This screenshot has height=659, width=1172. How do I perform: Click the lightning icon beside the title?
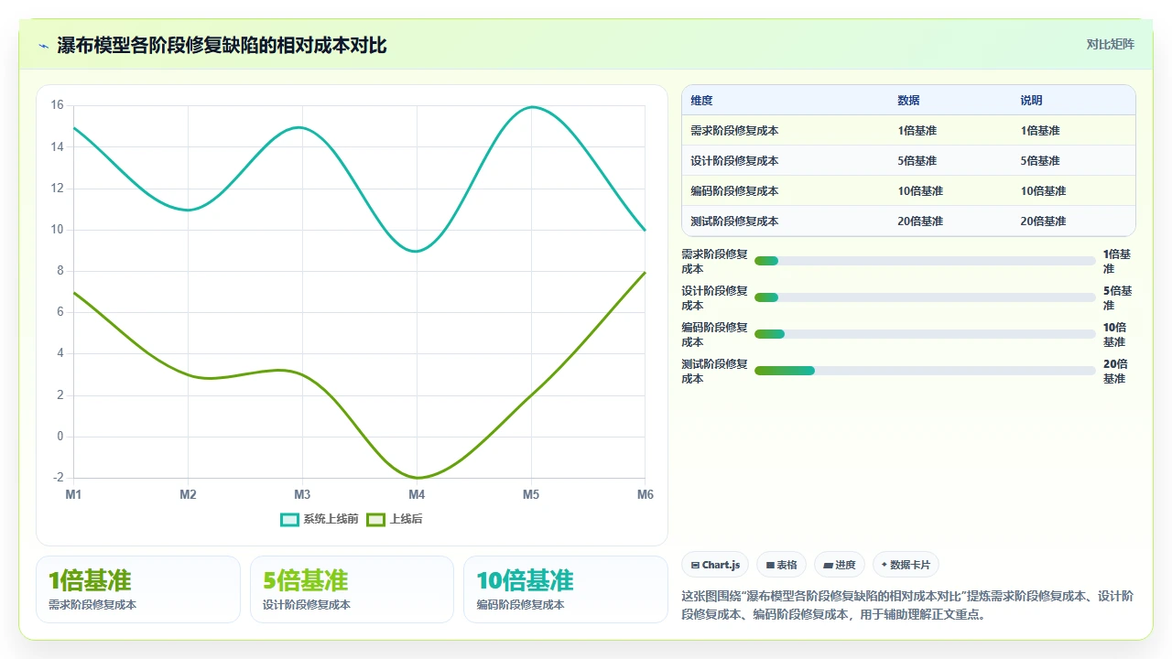tap(43, 45)
